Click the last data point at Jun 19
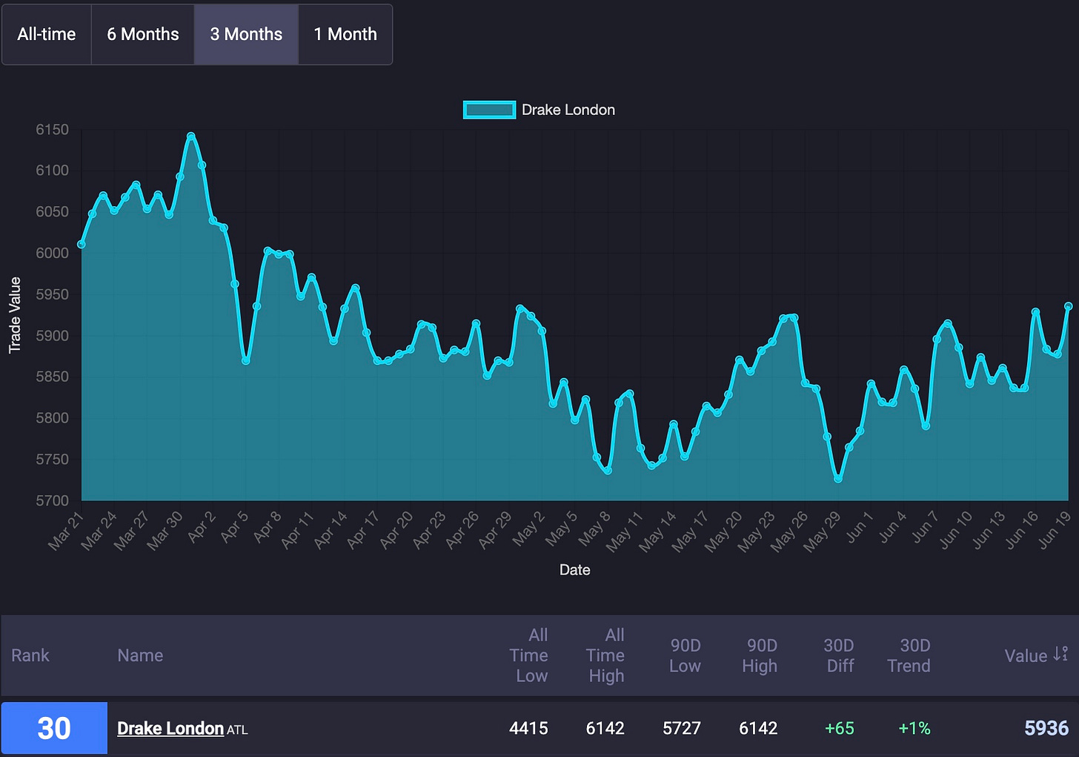This screenshot has width=1079, height=757. [1069, 306]
